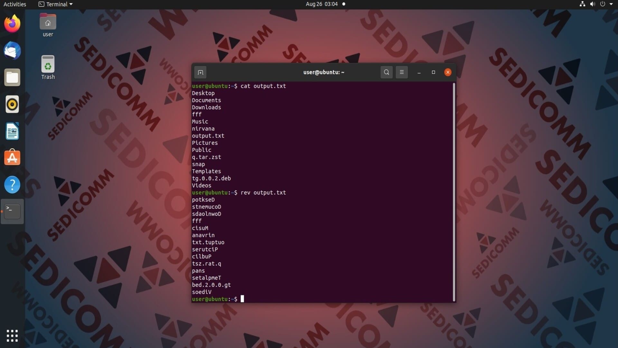Expand the Terminal app menu
This screenshot has width=618, height=348.
[56, 4]
